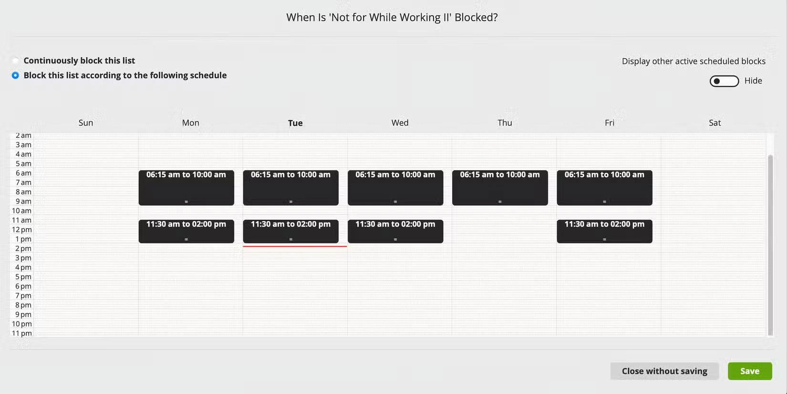Image resolution: width=787 pixels, height=394 pixels.
Task: Toggle display of other scheduled blocks
Action: click(x=724, y=81)
